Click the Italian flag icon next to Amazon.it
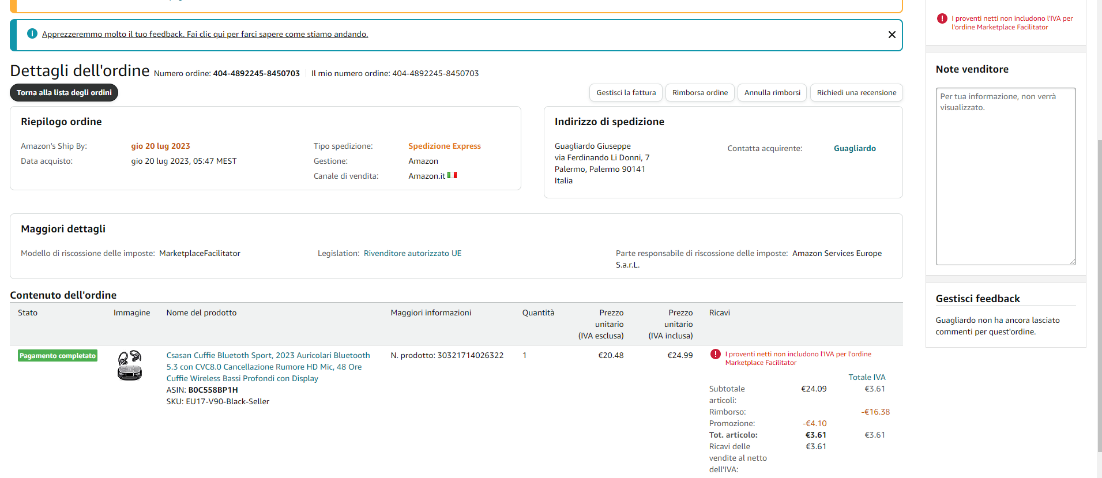 (452, 175)
